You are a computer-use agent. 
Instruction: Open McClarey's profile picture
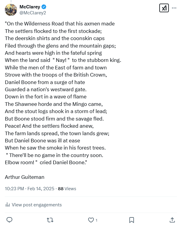(x=11, y=10)
